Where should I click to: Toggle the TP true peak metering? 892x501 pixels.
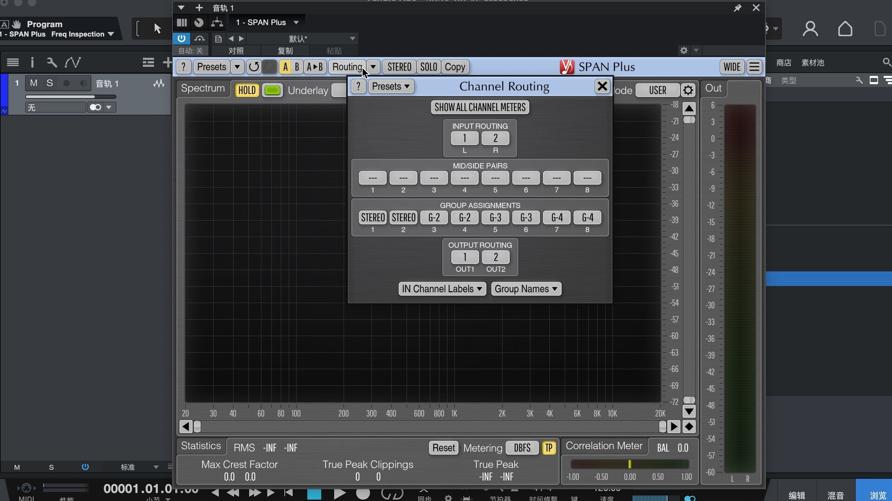point(549,448)
